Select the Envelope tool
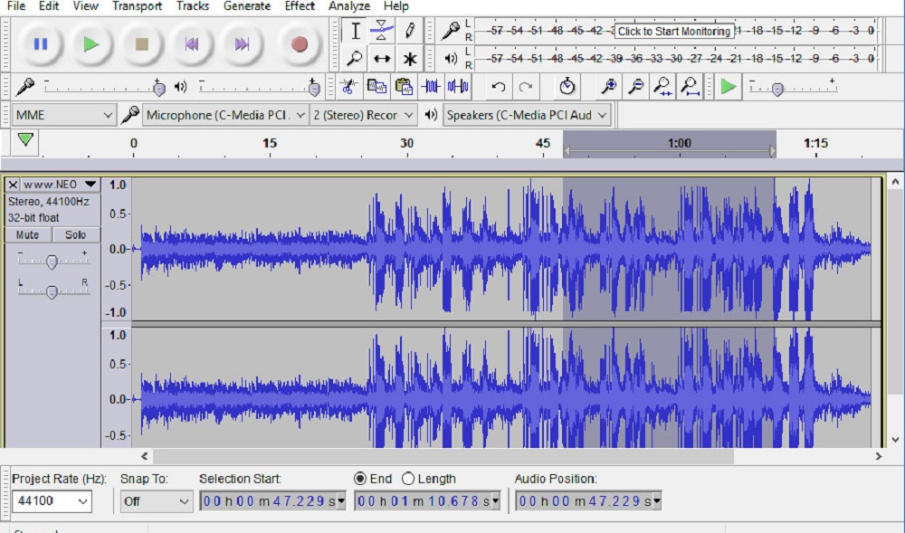Screen dimensions: 905x533 (382, 31)
